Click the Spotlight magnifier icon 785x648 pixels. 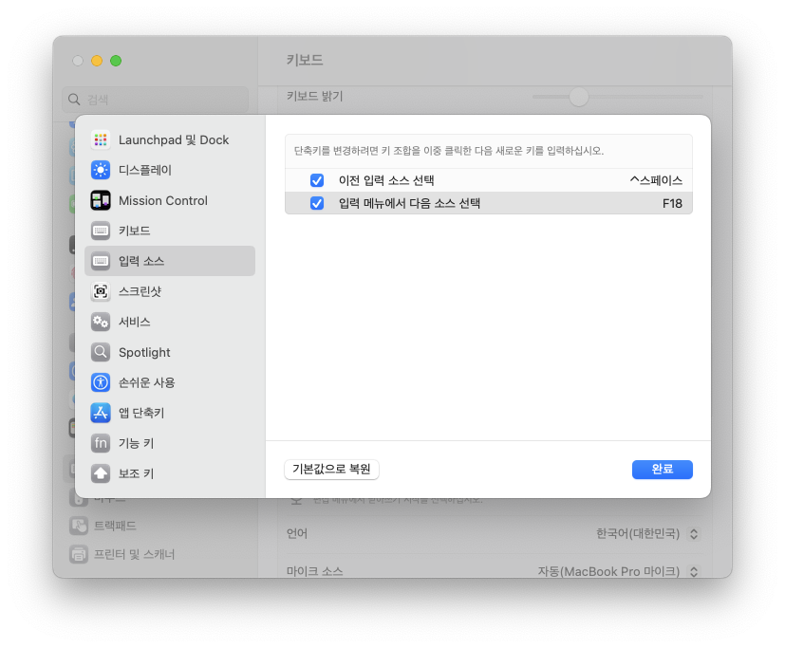(101, 352)
